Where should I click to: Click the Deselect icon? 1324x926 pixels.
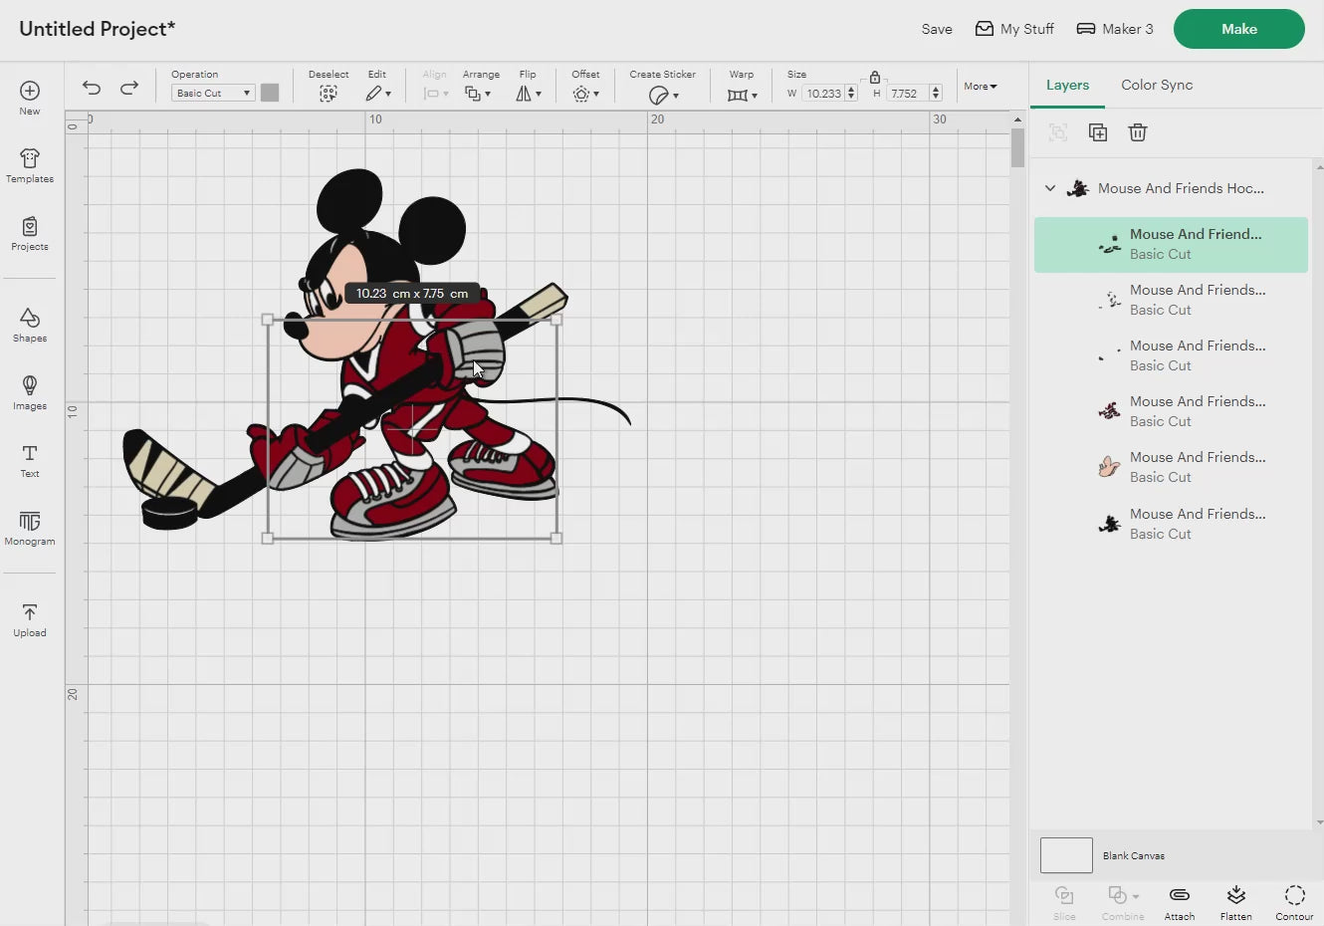click(x=329, y=94)
